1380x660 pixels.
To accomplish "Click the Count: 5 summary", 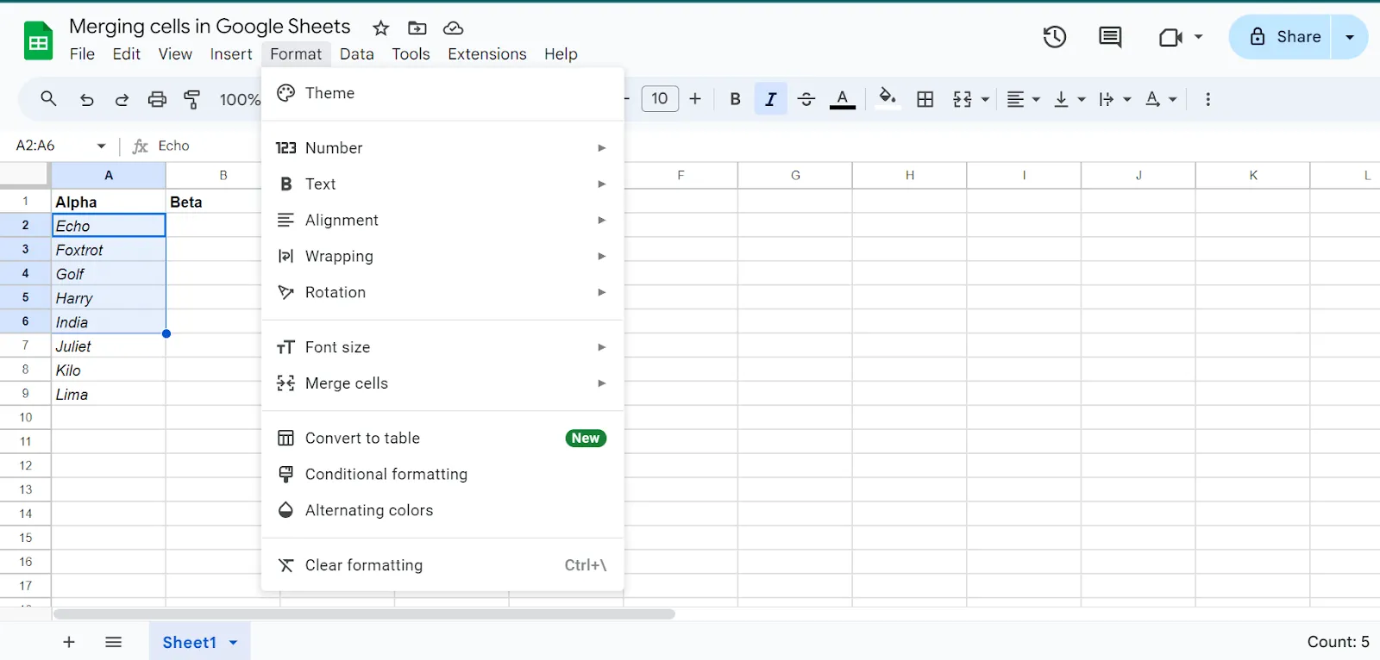I will [x=1338, y=642].
